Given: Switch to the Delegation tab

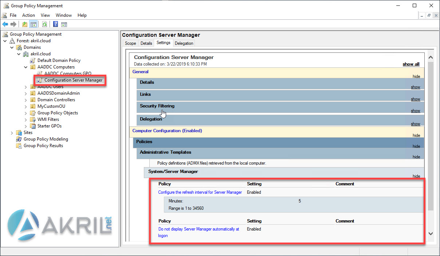Looking at the screenshot, I should point(184,43).
